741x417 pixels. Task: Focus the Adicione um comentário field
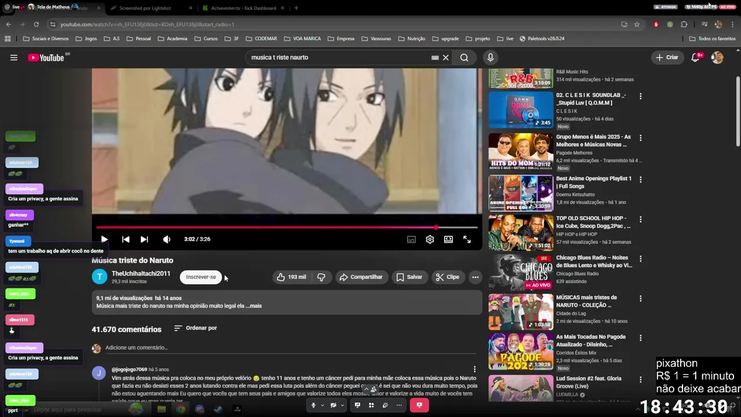point(289,348)
